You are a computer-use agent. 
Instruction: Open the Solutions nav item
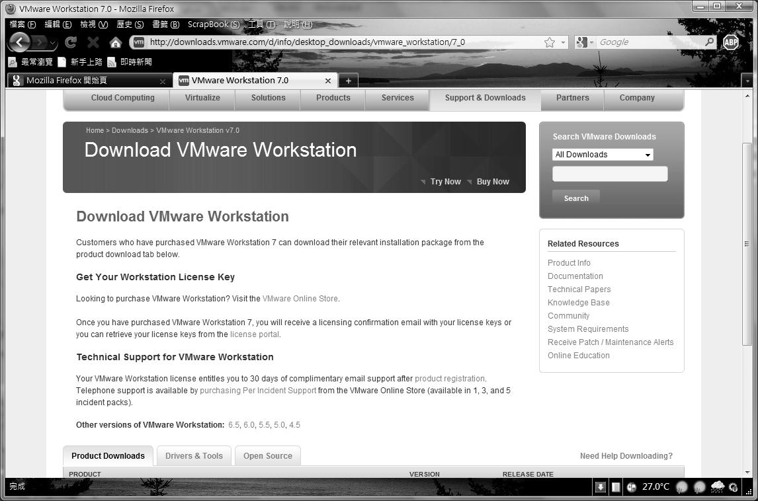pos(269,98)
